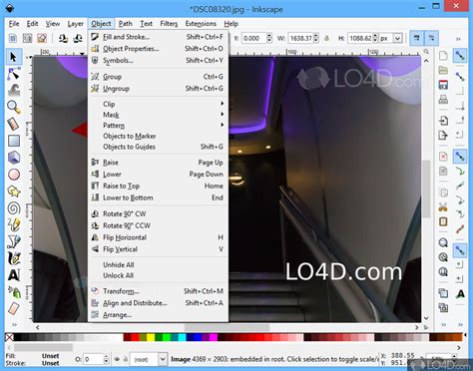
Task: Expand the tool controls overflow chevron
Action: coord(458,39)
